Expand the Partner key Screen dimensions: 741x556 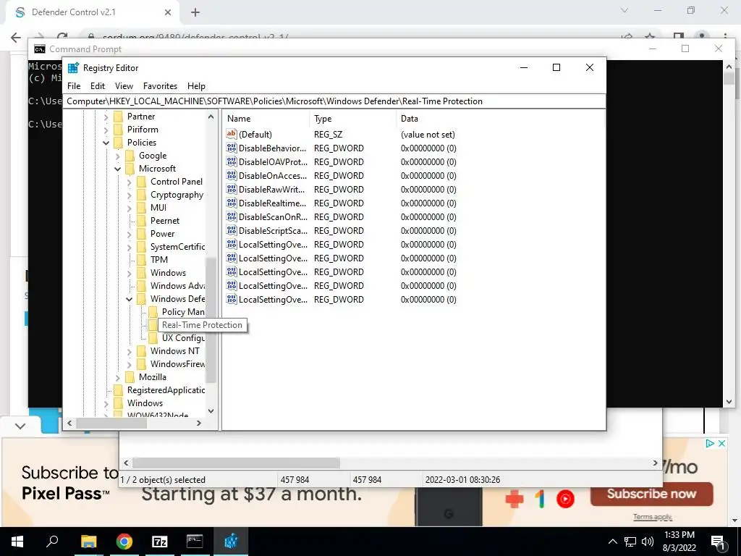pos(106,117)
